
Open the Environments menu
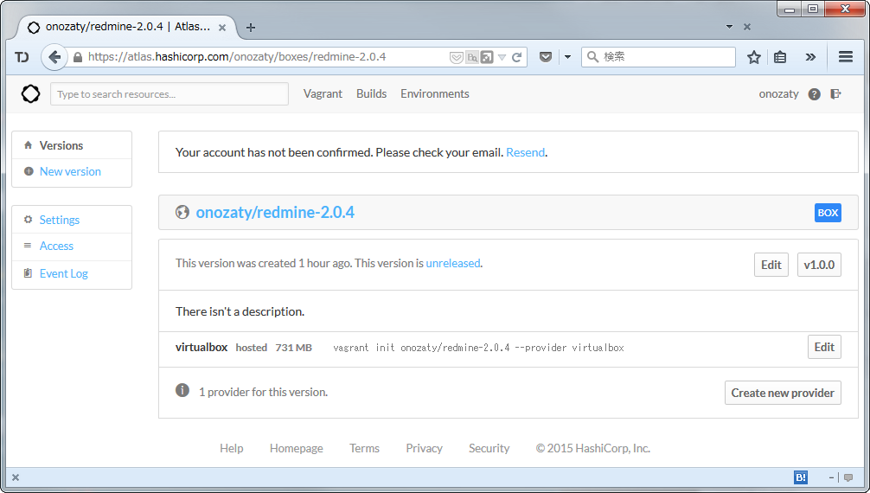[x=434, y=93]
